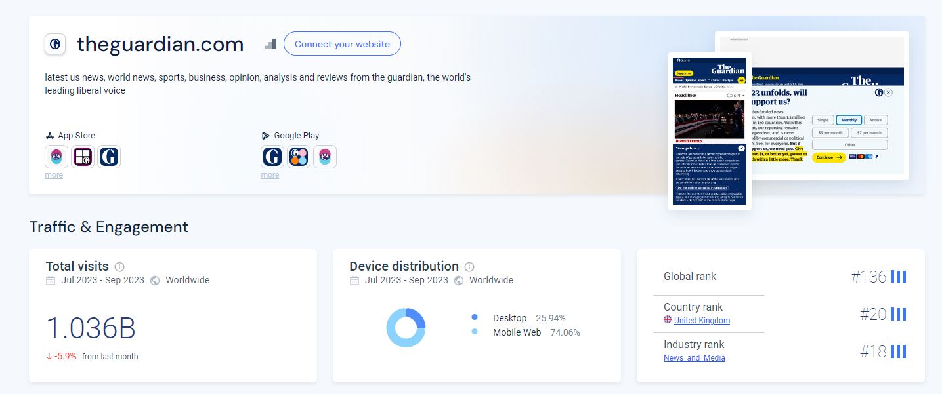Select the Desktop legend dot

[x=475, y=317]
